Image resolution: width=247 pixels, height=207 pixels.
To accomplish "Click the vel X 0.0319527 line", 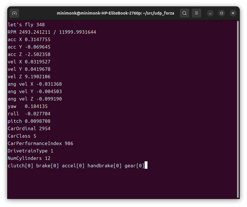I will pos(29,62).
